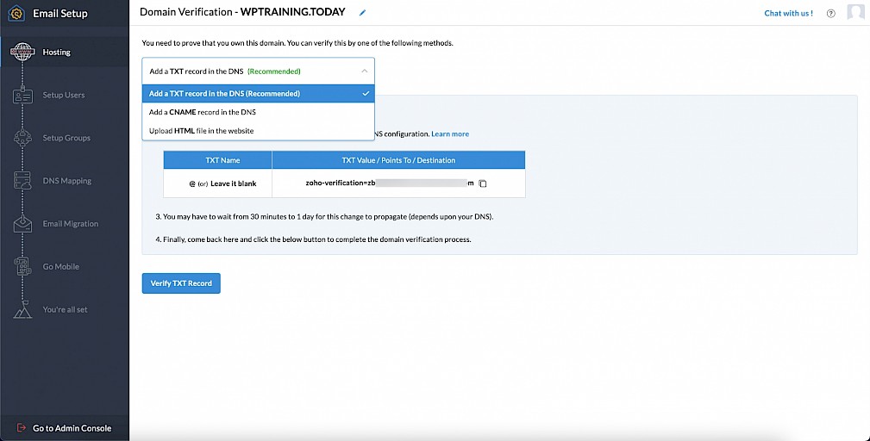The height and width of the screenshot is (441, 870).
Task: Click the step 3 propagation wait instruction
Action: point(324,216)
